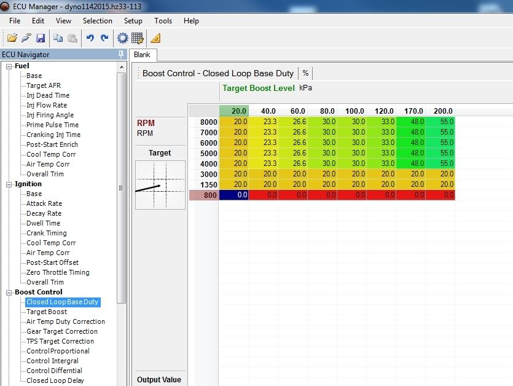Screen dimensions: 513x386
Task: Click the Open file folder icon
Action: [x=12, y=38]
